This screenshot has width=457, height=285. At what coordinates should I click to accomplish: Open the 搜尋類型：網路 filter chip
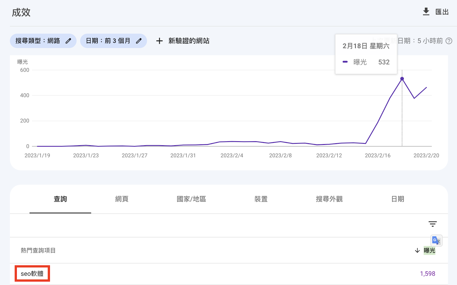[x=43, y=41]
